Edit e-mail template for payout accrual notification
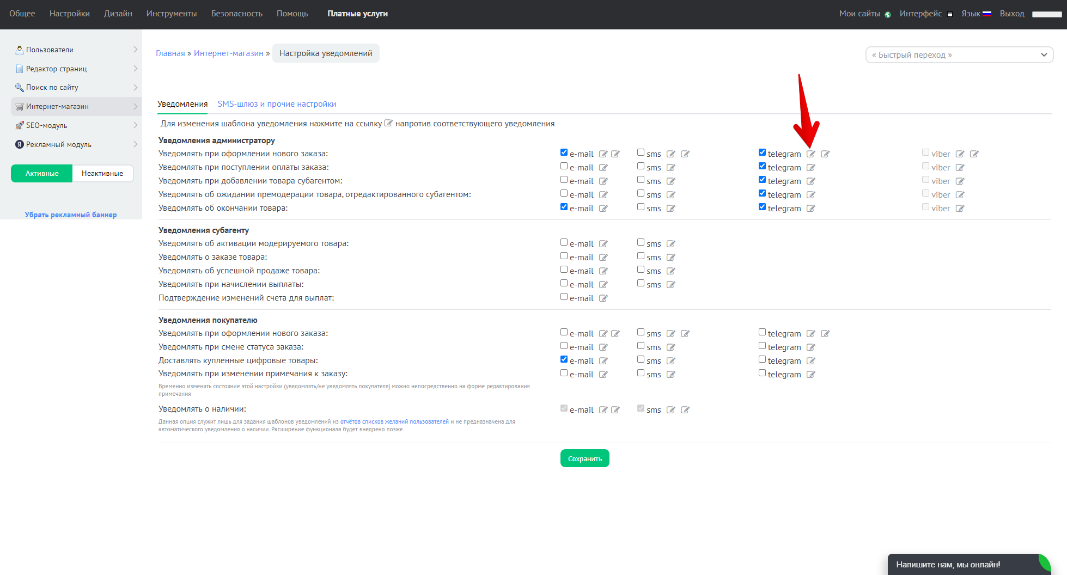Image resolution: width=1067 pixels, height=575 pixels. (603, 285)
